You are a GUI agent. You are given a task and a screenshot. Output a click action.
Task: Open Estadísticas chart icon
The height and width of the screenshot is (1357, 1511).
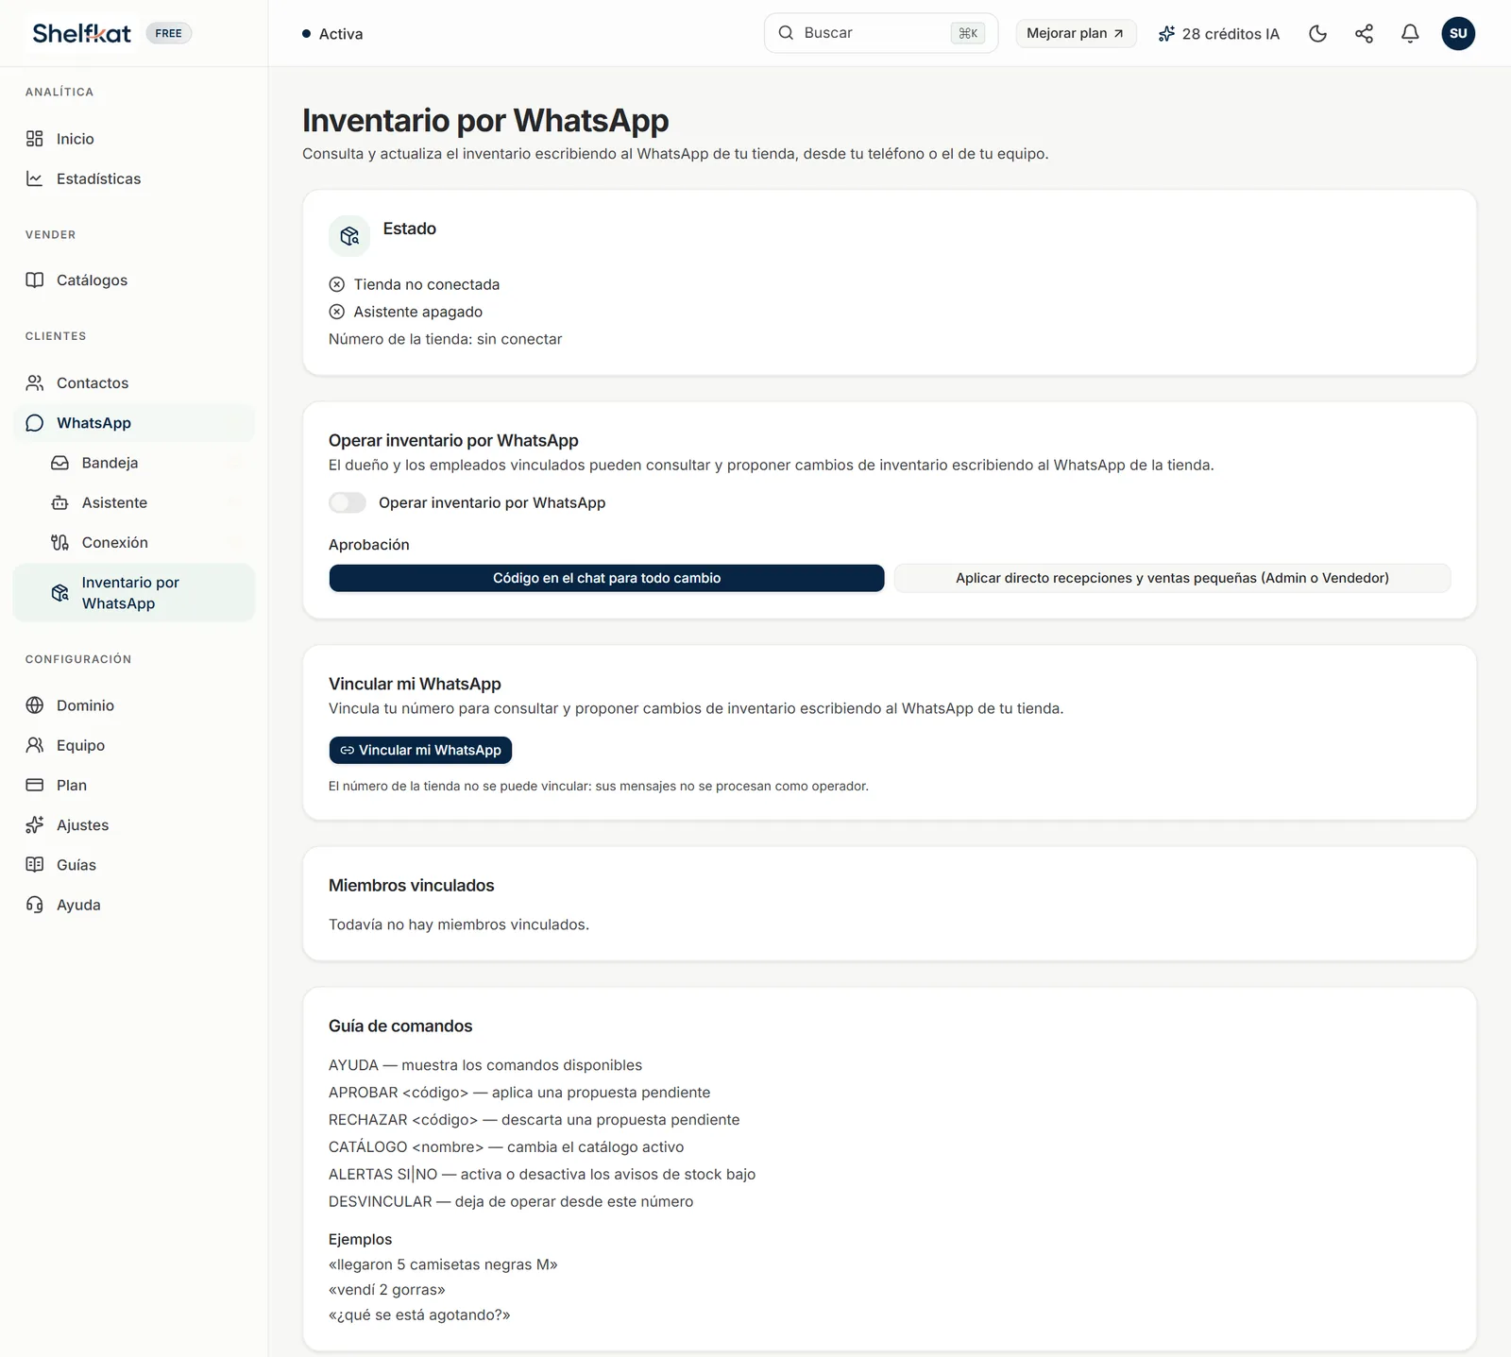pos(35,178)
